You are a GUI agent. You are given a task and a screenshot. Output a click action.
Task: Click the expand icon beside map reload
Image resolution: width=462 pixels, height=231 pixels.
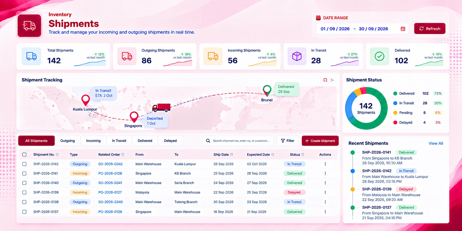coord(332,80)
